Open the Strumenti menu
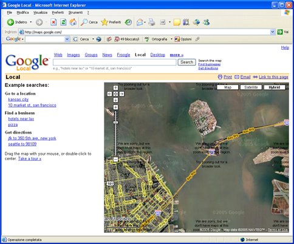The image size is (294, 244). 75,13
